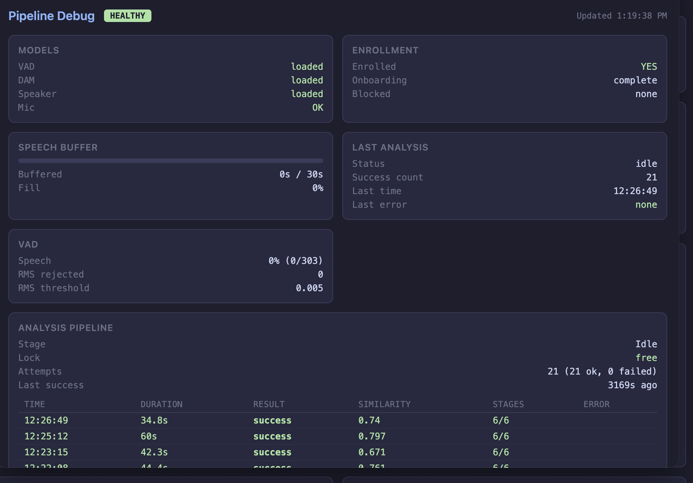The image size is (693, 483).
Task: Click the Fill 0% value
Action: pyautogui.click(x=318, y=188)
